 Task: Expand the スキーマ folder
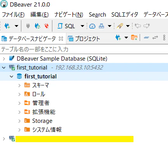coord(19,85)
